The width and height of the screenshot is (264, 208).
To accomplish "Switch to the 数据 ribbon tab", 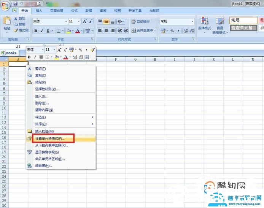I will pyautogui.click(x=89, y=11).
